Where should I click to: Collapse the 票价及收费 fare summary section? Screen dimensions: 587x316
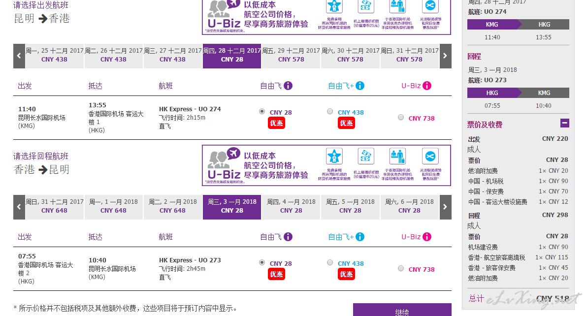click(564, 123)
